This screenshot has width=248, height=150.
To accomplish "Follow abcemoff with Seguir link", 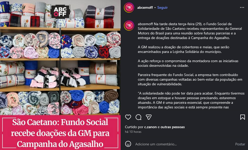I will [162, 8].
